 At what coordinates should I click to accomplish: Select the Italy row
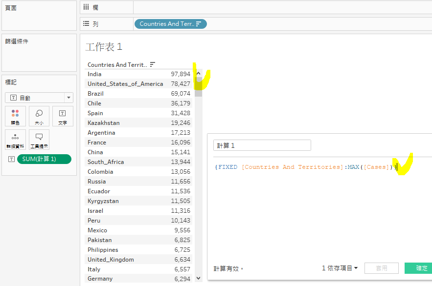pyautogui.click(x=138, y=269)
